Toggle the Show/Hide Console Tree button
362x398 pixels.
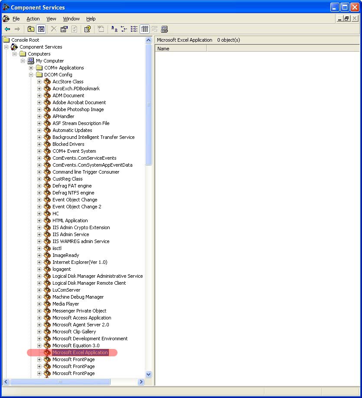click(x=41, y=29)
